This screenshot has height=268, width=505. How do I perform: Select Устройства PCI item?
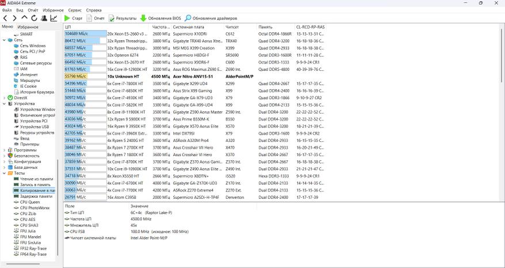33,121
